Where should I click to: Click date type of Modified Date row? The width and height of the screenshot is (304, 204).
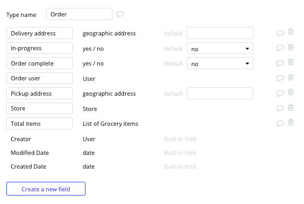click(89, 153)
